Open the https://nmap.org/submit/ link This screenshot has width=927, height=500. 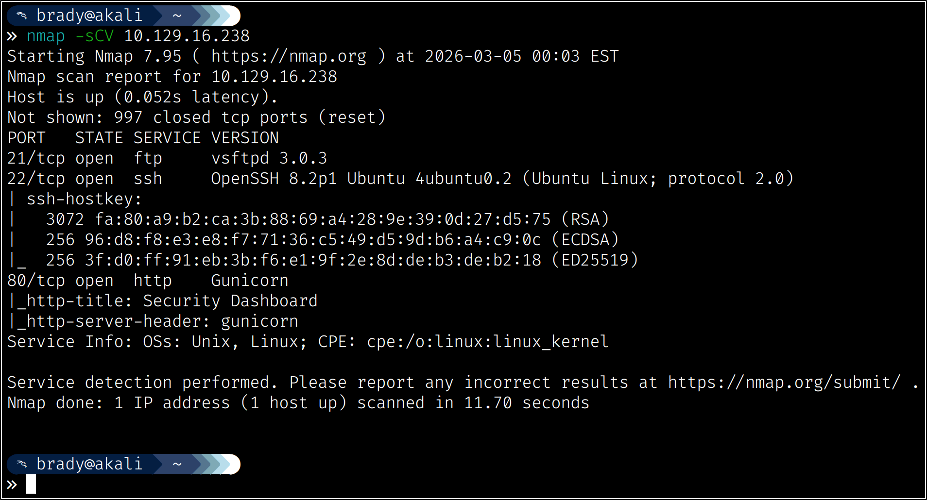click(x=784, y=383)
